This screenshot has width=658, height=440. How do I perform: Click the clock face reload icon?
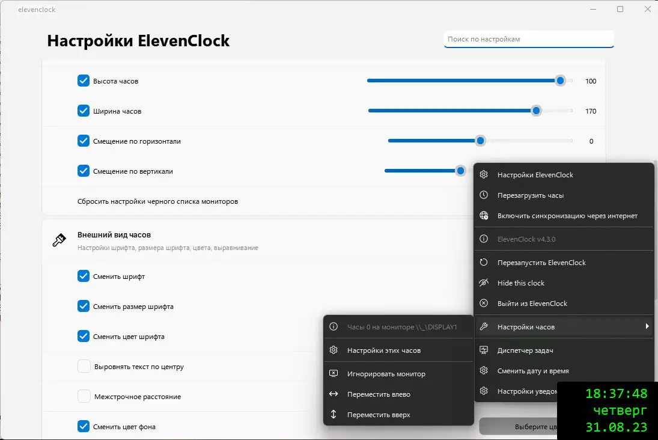click(484, 195)
